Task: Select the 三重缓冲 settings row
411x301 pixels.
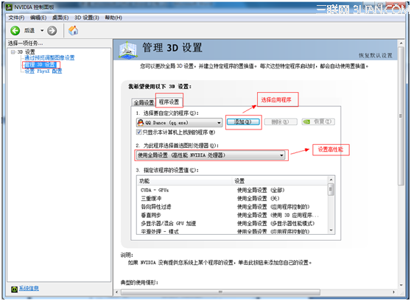Action: coord(232,198)
